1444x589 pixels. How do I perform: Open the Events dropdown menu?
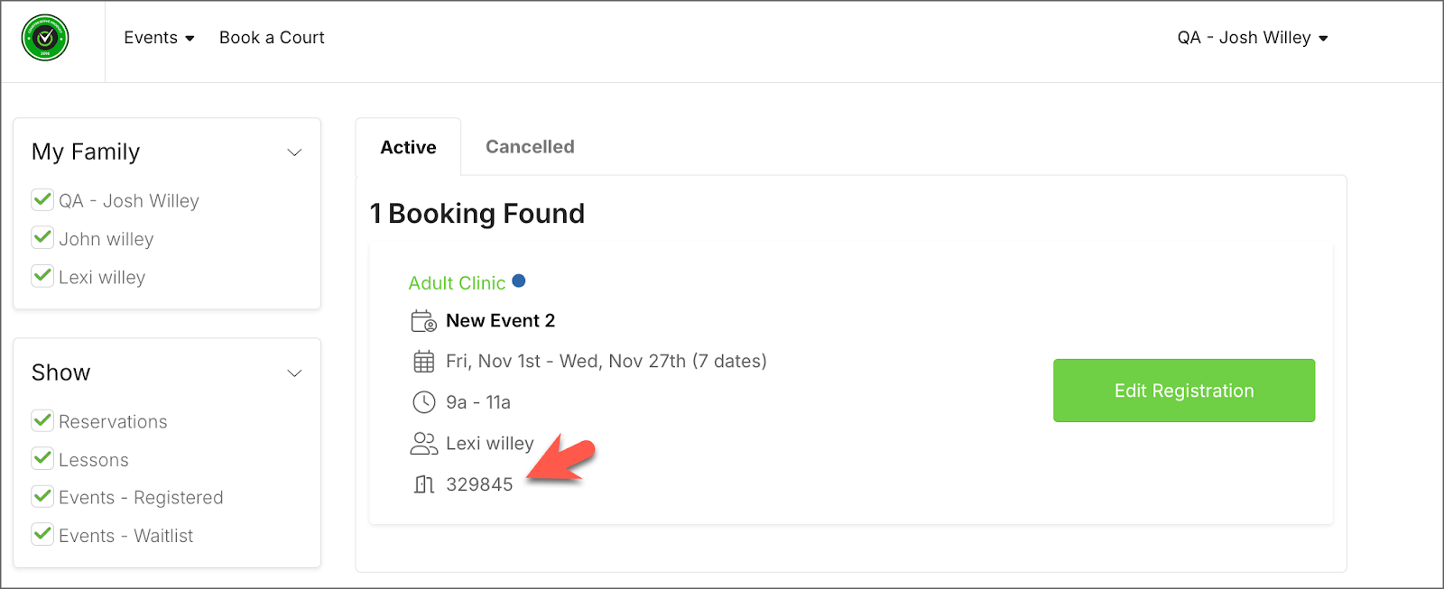159,38
